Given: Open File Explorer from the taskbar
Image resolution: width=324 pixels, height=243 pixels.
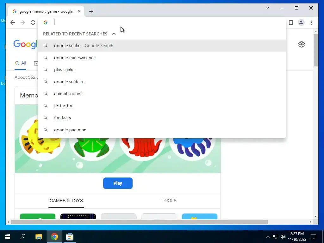Looking at the screenshot, I should pos(39,237).
